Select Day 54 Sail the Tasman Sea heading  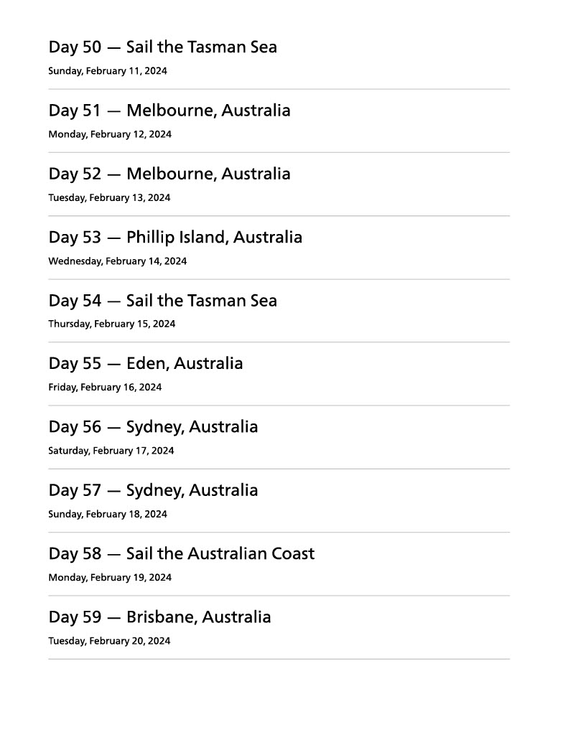(162, 301)
